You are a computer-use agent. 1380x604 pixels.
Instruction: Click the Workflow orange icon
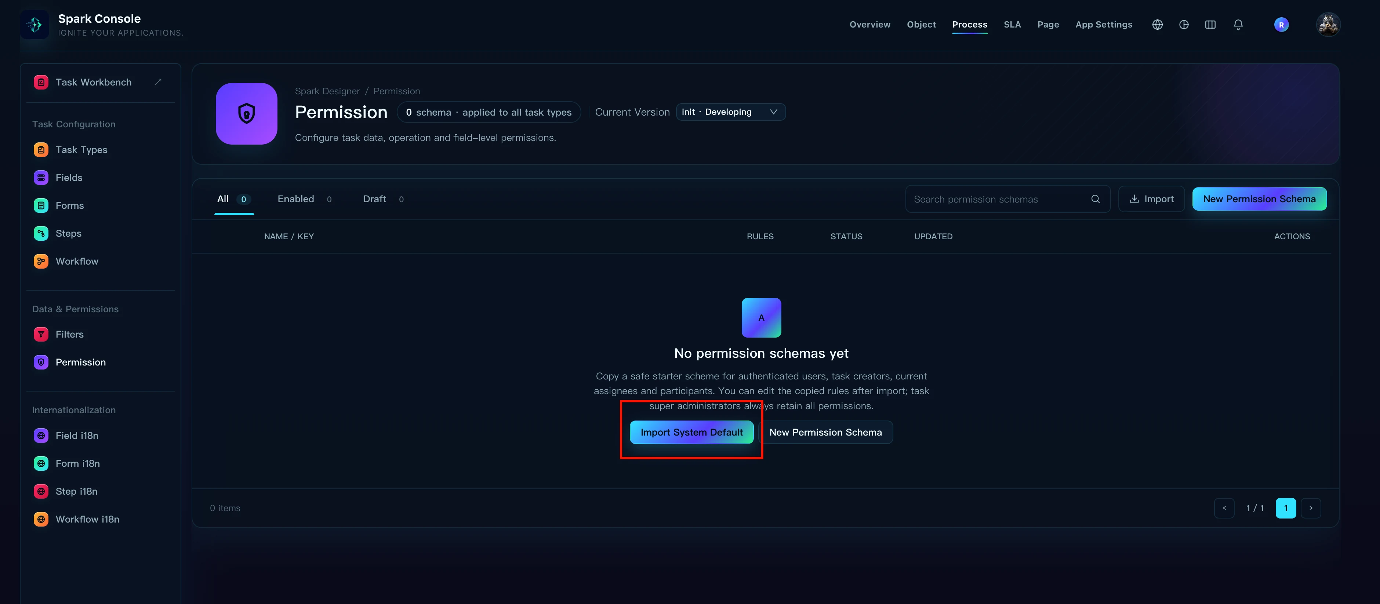41,261
